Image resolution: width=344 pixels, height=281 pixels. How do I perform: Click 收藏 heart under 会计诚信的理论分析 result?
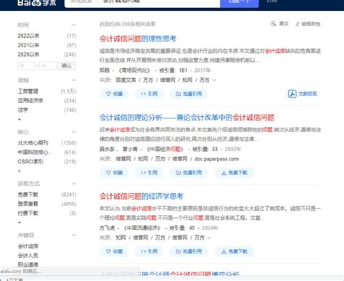[114, 173]
